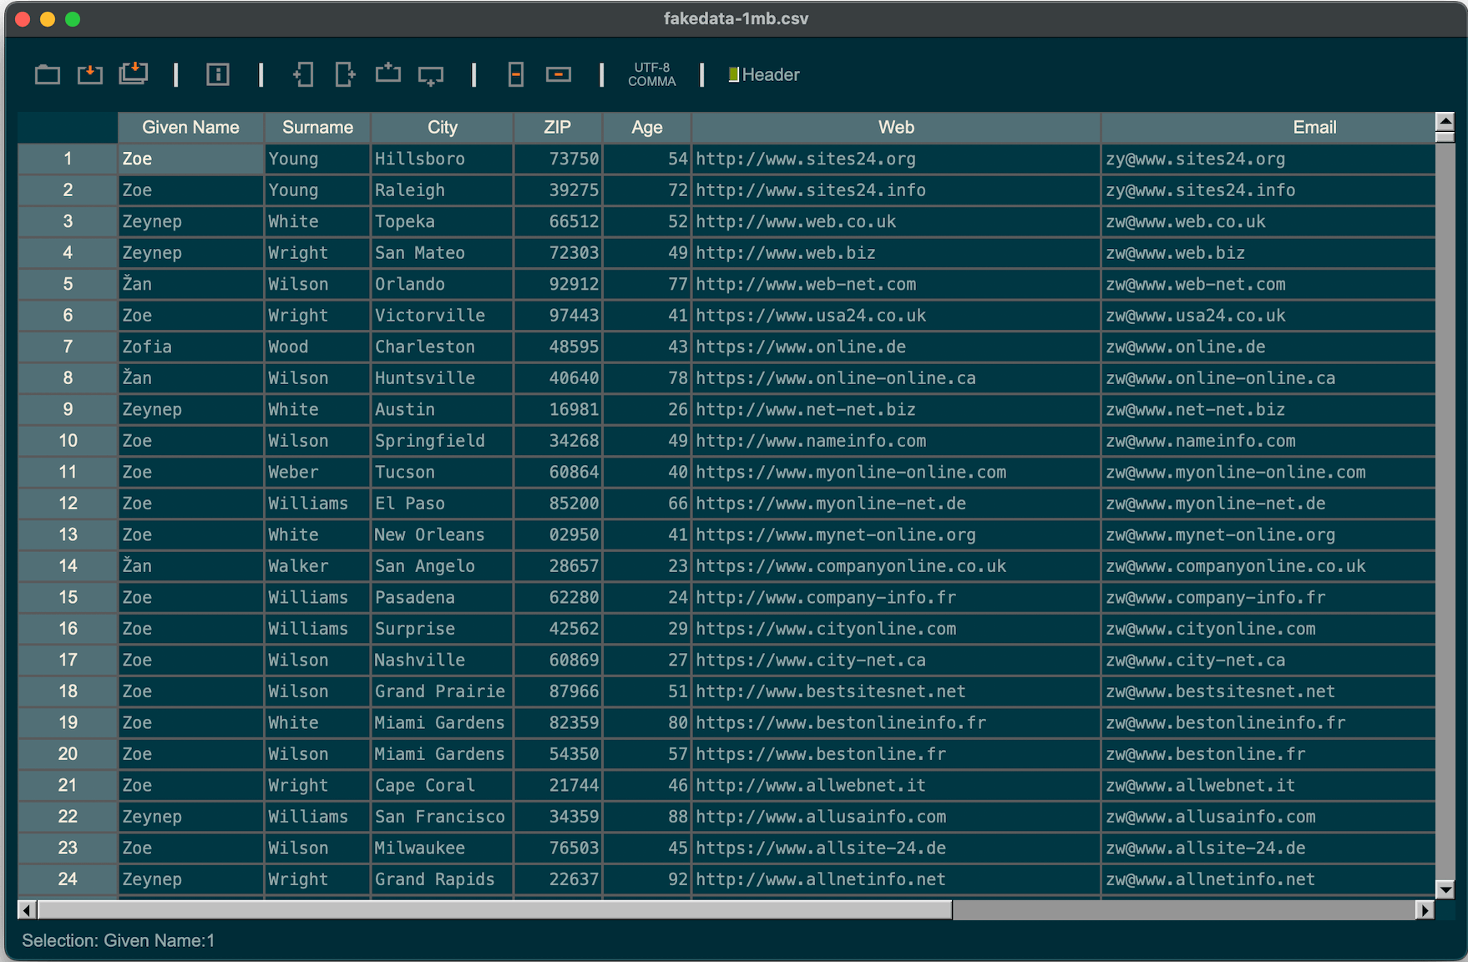Click the ZIP cell '02950'
The width and height of the screenshot is (1468, 962).
coord(557,534)
